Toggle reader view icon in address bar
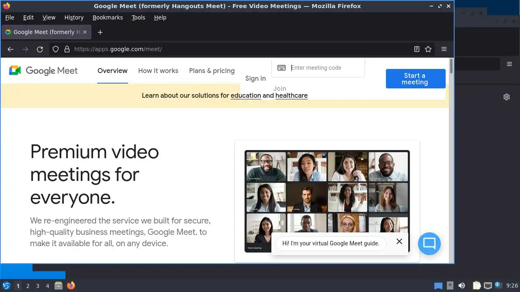The image size is (520, 292). tap(416, 49)
